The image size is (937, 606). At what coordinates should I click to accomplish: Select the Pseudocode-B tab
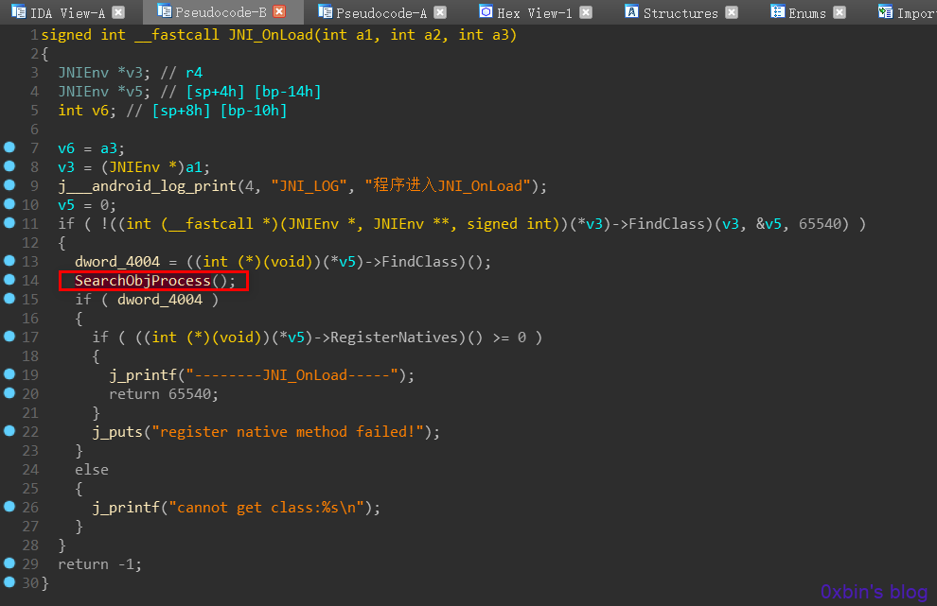coord(221,12)
